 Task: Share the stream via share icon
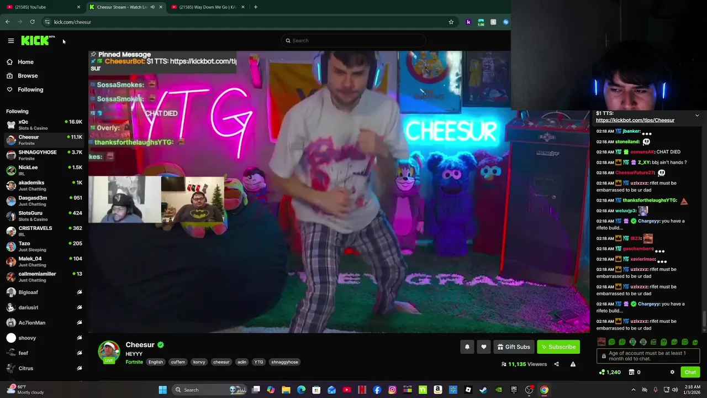point(556,364)
